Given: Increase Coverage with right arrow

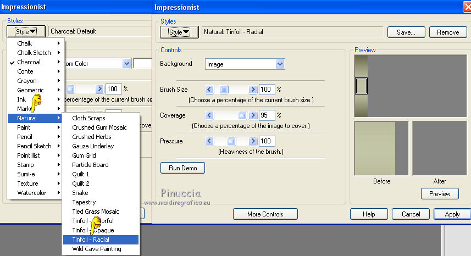Looking at the screenshot, I should tap(253, 115).
